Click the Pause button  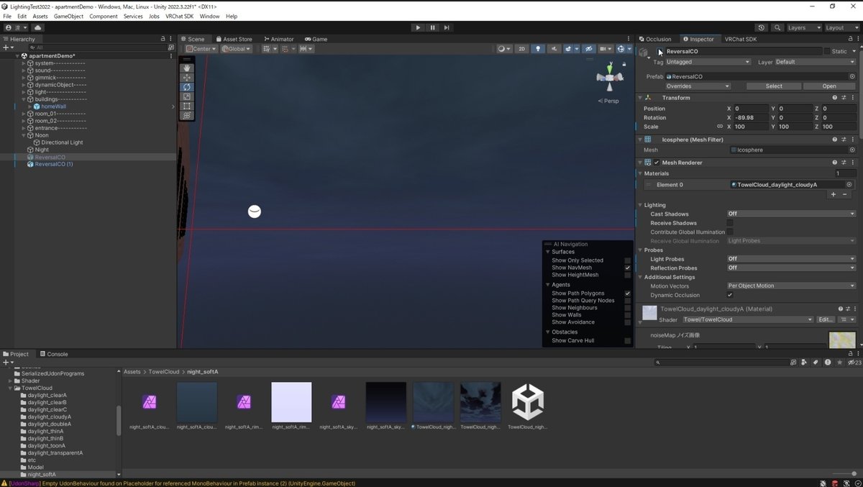pos(432,27)
